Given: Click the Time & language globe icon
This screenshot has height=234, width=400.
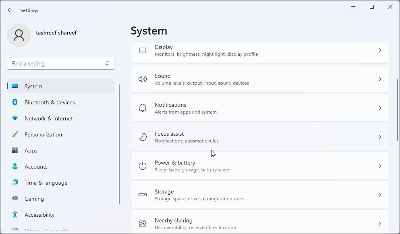Looking at the screenshot, I should [15, 182].
